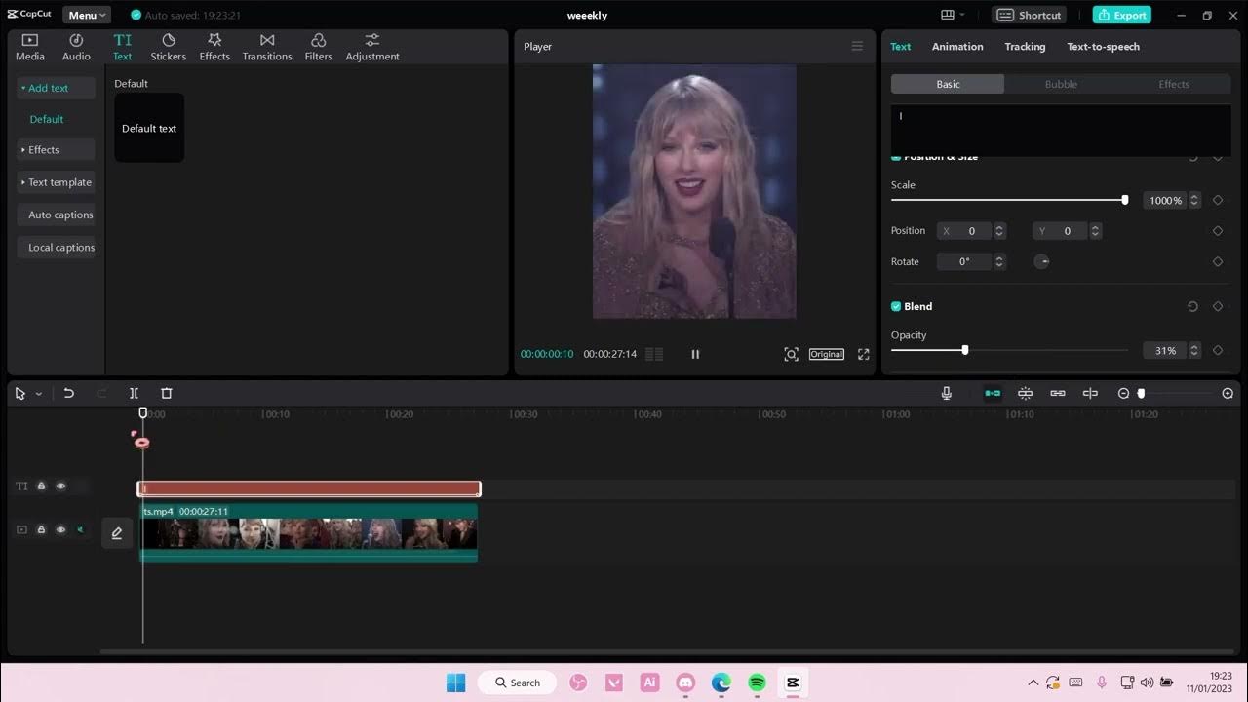Screen dimensions: 1248x702
Task: Lock the video track
Action: [x=41, y=530]
